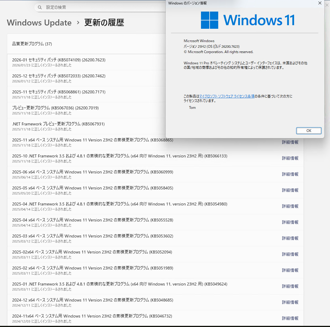Click the バージョン 25H2 build text in dialog
The image size is (330, 327).
point(211,46)
